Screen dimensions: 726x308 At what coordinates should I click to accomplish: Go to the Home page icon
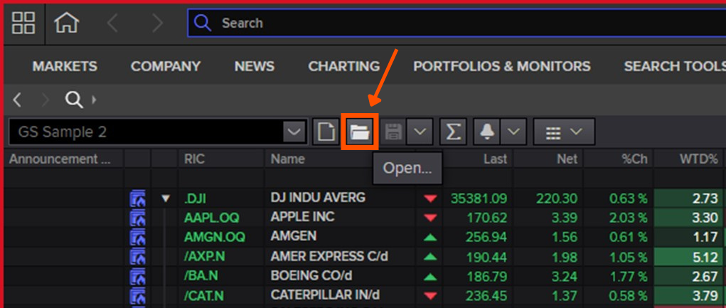pos(66,23)
